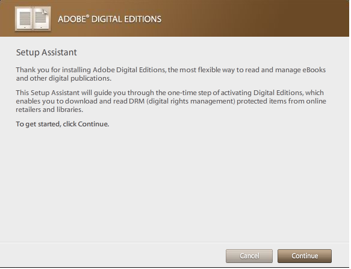351x269 pixels.
Task: Click the "Setup Assistant" heading
Action: pyautogui.click(x=46, y=52)
